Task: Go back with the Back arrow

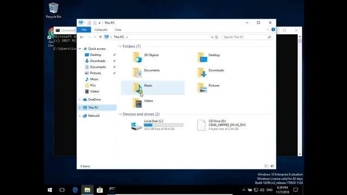Action: tap(82, 37)
